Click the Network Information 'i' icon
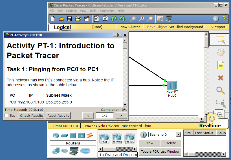 (216, 19)
